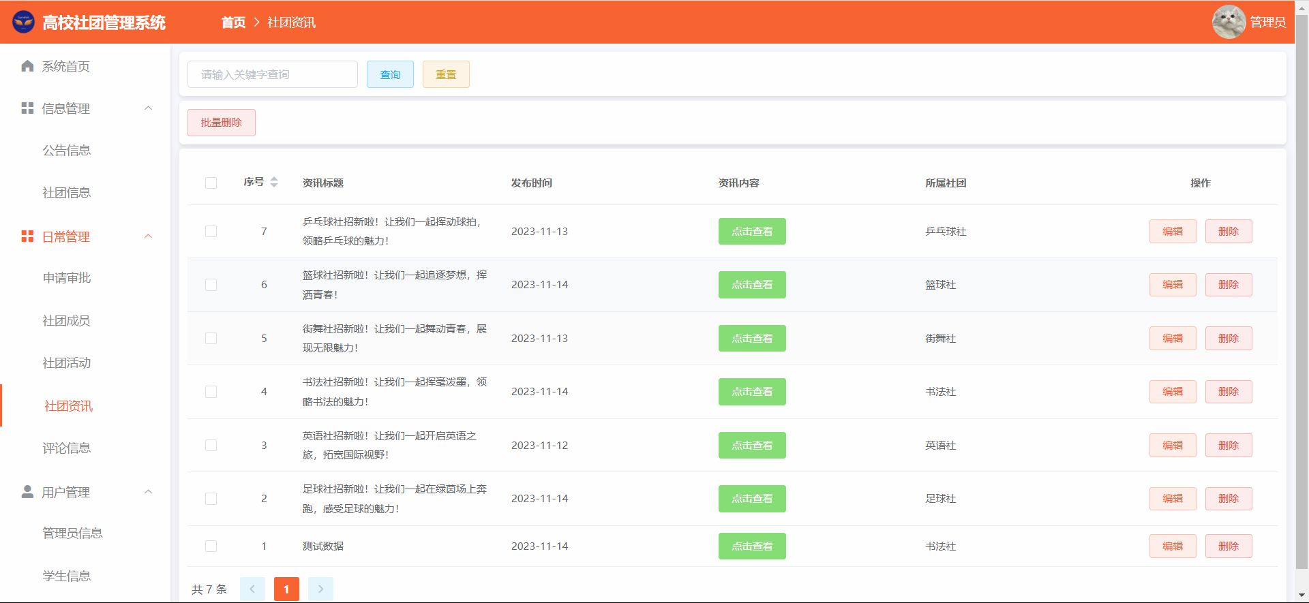Click the 首页 breadcrumb link
Viewport: 1309px width, 603px height.
click(x=233, y=22)
